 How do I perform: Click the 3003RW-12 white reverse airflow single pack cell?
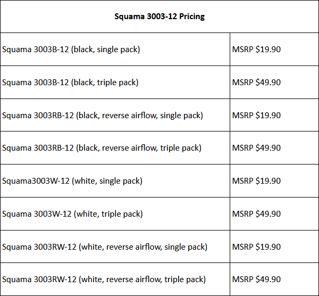click(115, 246)
